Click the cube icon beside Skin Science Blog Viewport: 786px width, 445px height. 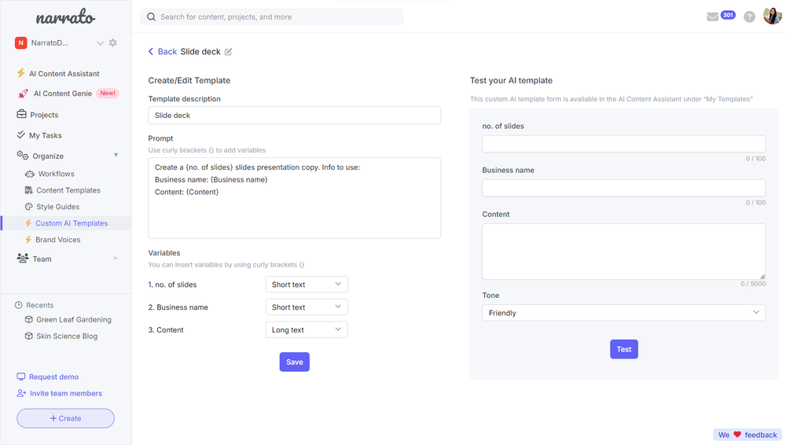[x=28, y=337]
